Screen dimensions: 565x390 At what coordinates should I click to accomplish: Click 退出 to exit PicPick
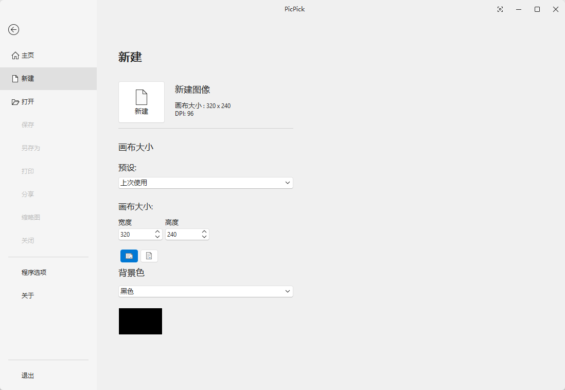[48, 376]
